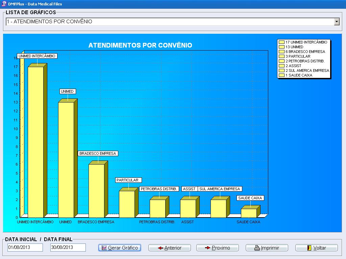
Task: Click the SUL AMERICA EMPRESA bar label box
Action: (220, 189)
